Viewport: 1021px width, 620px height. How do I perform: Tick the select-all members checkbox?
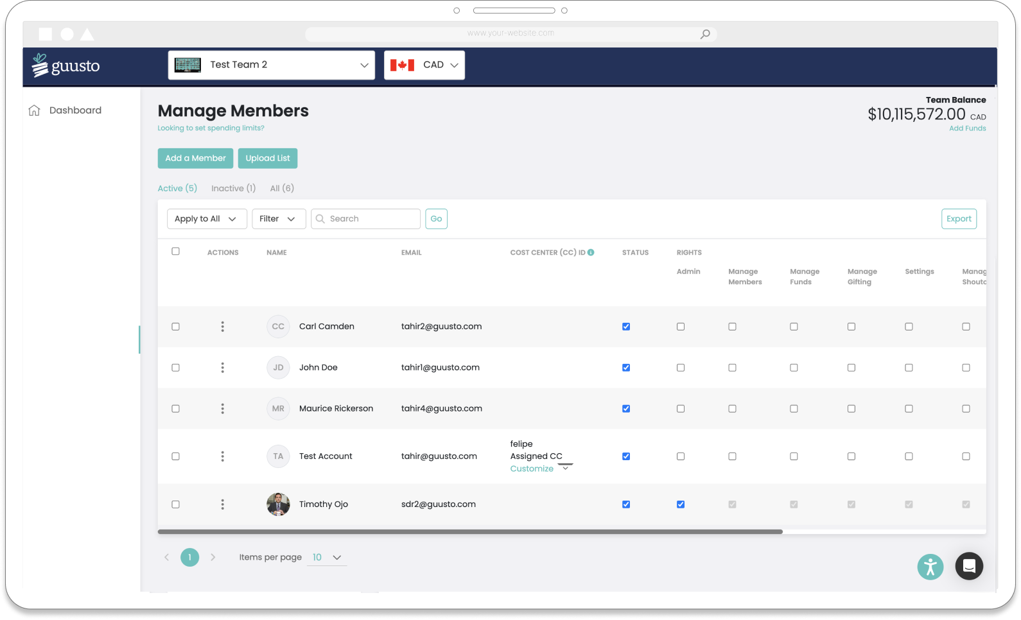click(x=176, y=252)
